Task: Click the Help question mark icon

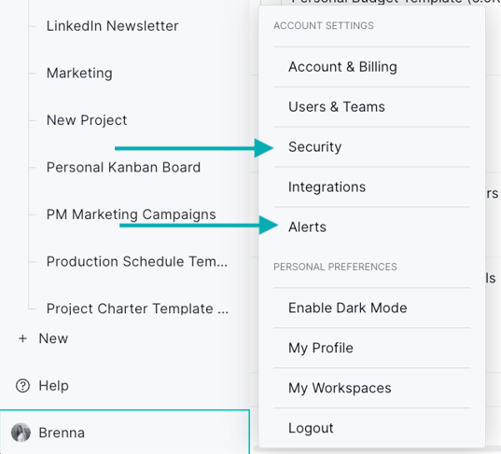Action: 22,386
